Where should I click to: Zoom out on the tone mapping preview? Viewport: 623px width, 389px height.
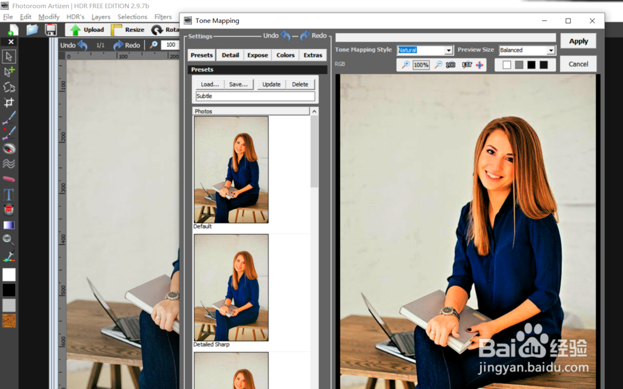pyautogui.click(x=438, y=65)
